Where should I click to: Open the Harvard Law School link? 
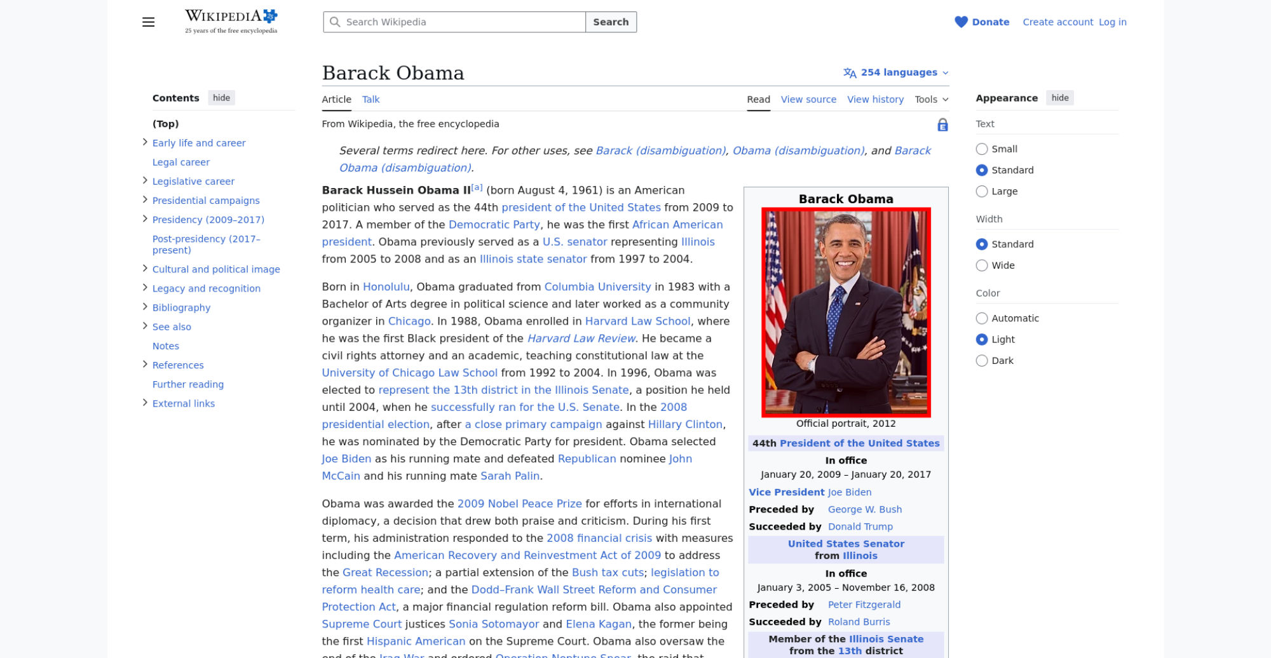point(637,321)
